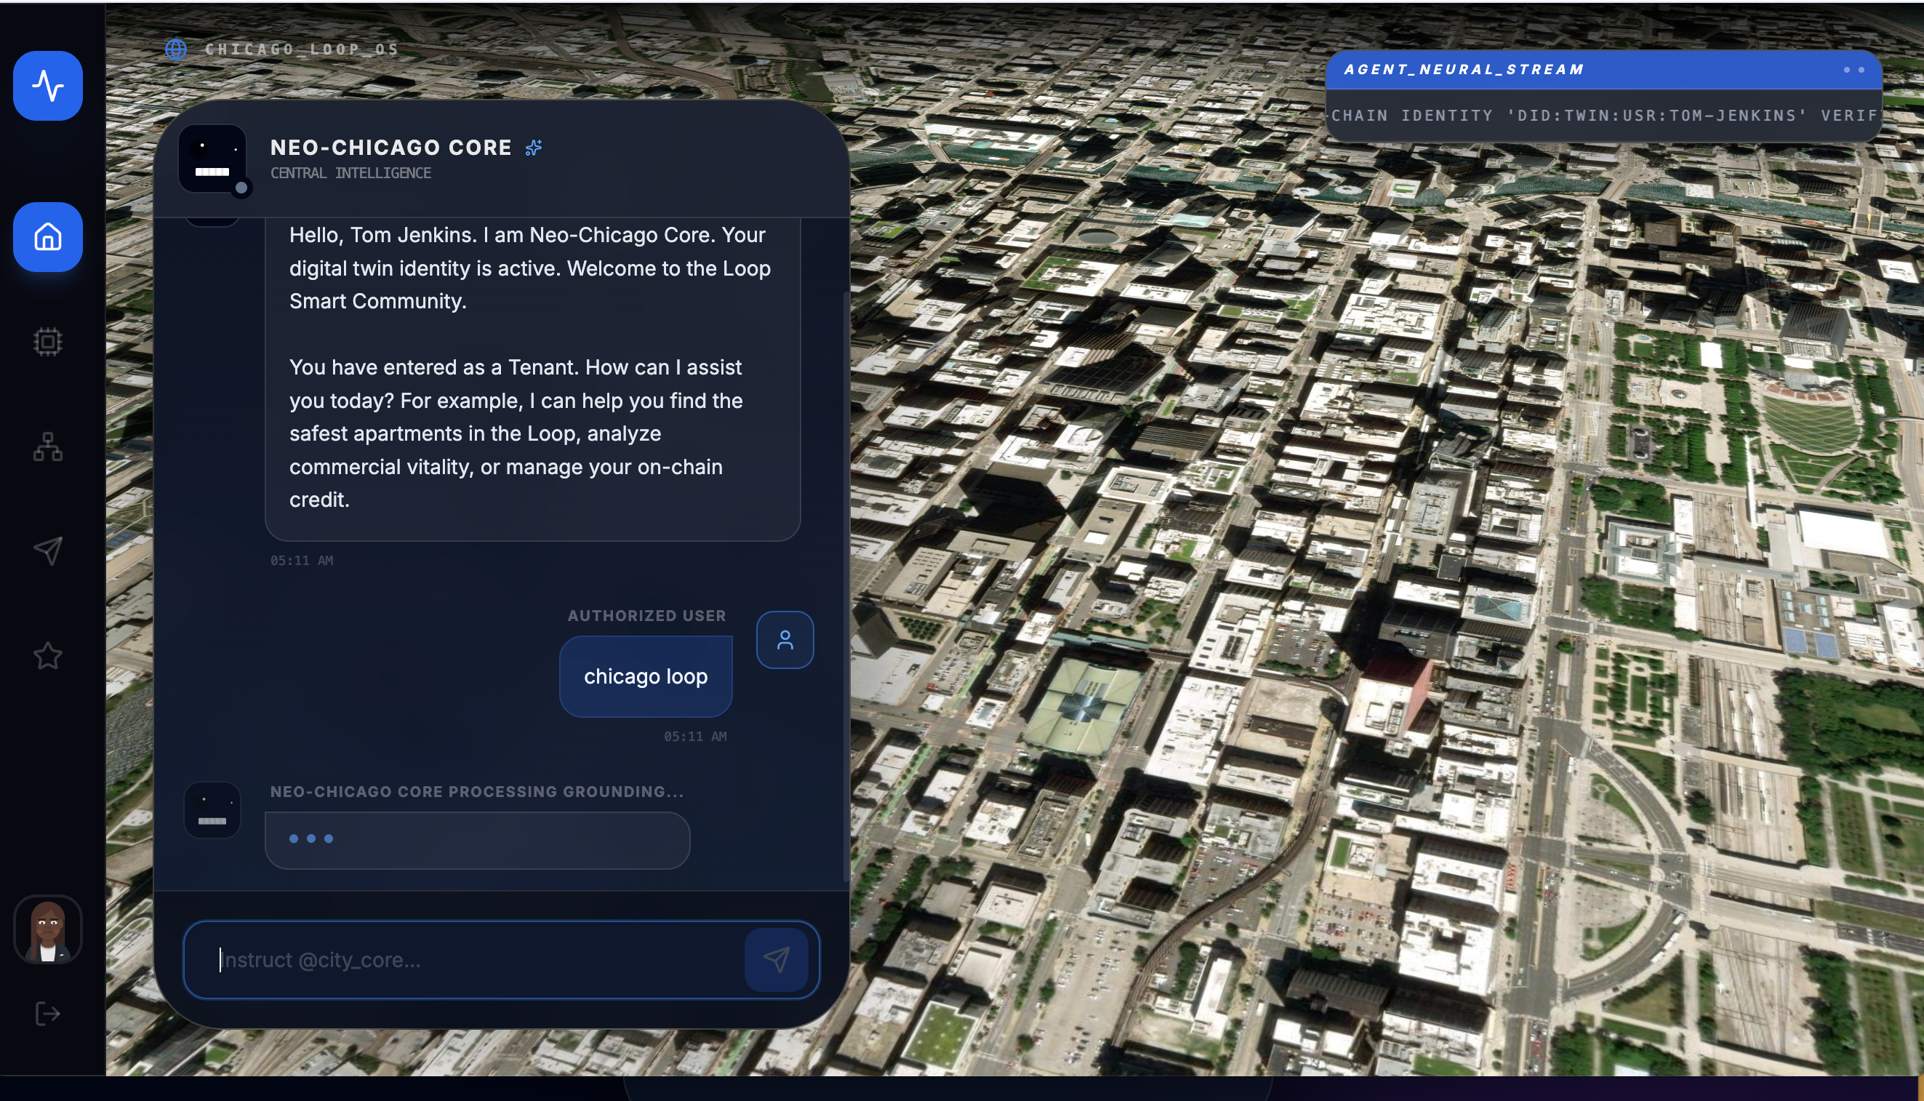Click the CHICAGO_LOOP_OS title text

[302, 49]
